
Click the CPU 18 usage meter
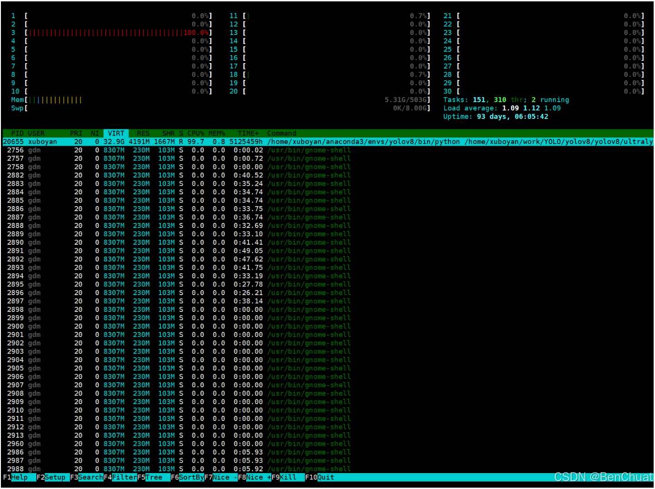click(x=336, y=74)
